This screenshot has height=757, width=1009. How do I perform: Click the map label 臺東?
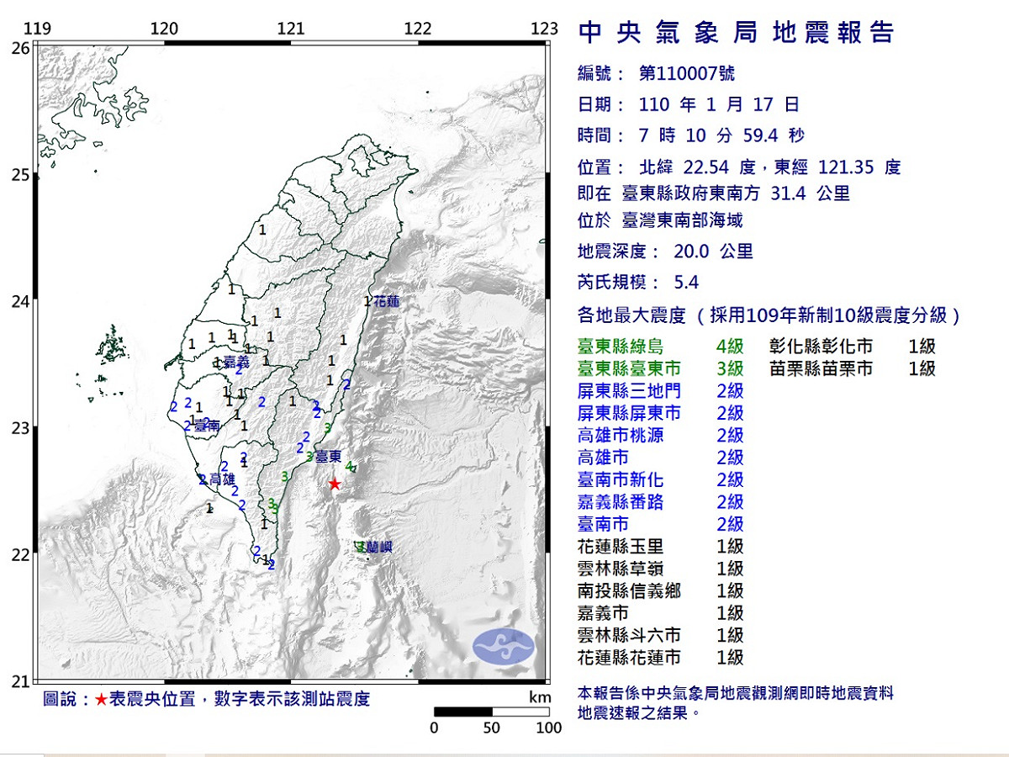tap(329, 457)
